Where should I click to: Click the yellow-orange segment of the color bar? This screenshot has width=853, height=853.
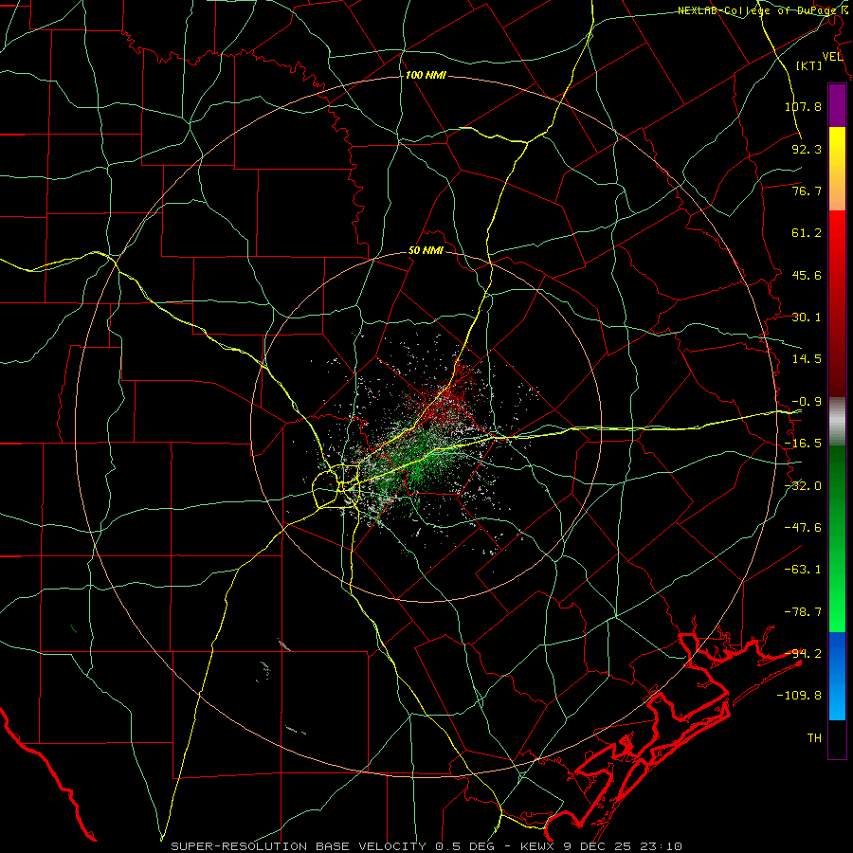click(x=837, y=169)
